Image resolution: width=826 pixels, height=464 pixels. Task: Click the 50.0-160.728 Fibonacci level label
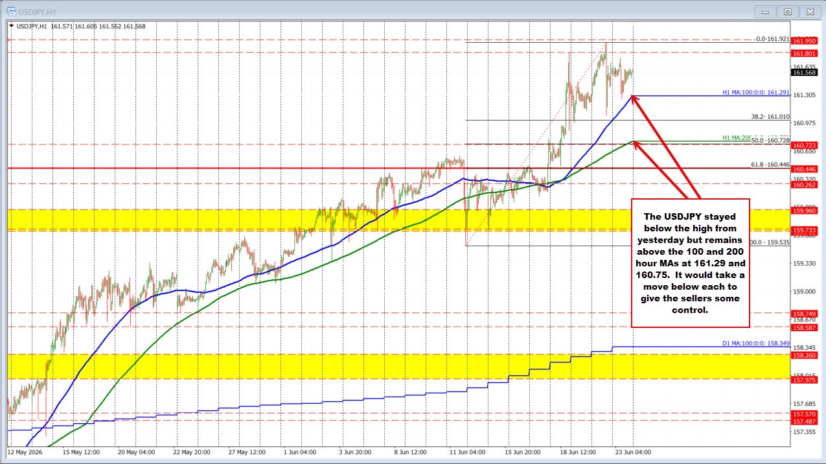click(770, 140)
